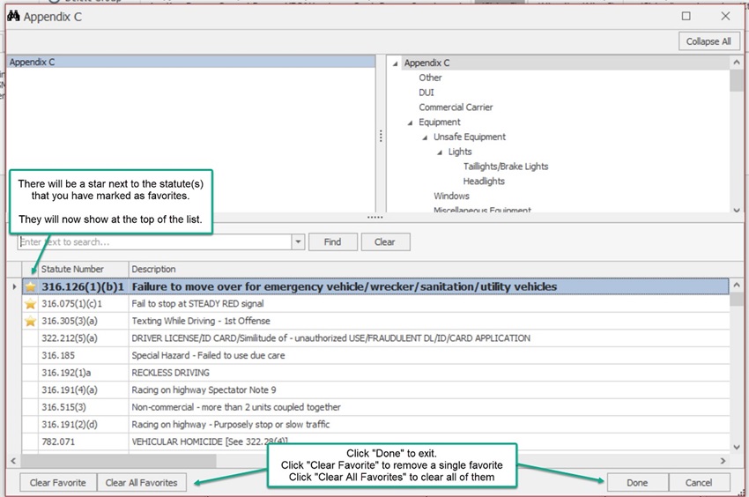Click the star icon beside statute 316.126(1)(b)1

[x=31, y=286]
